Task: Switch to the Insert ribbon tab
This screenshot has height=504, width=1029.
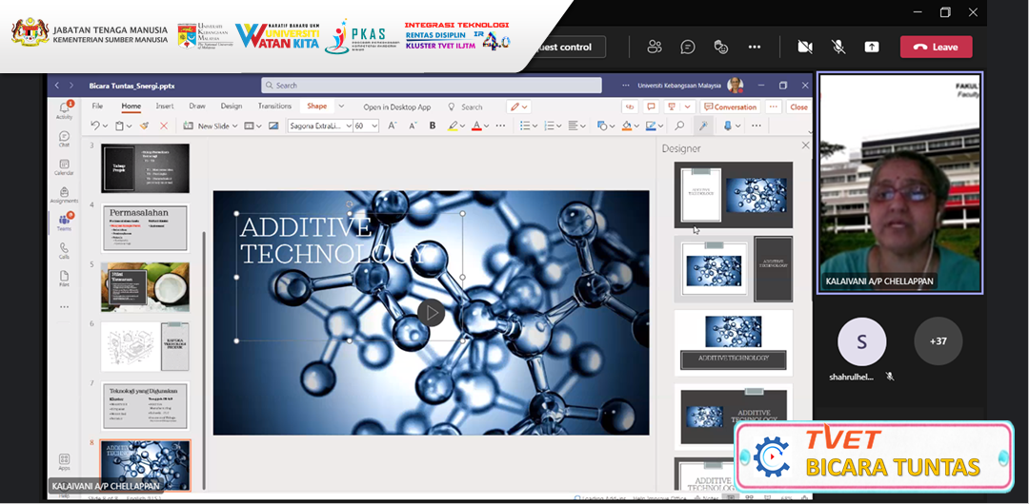Action: click(x=165, y=107)
